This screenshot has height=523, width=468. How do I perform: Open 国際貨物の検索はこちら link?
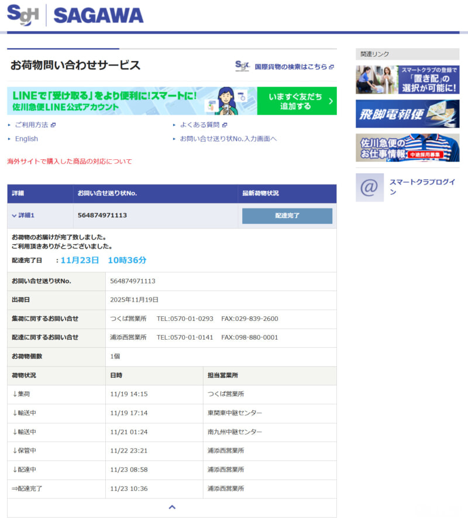[x=294, y=67]
